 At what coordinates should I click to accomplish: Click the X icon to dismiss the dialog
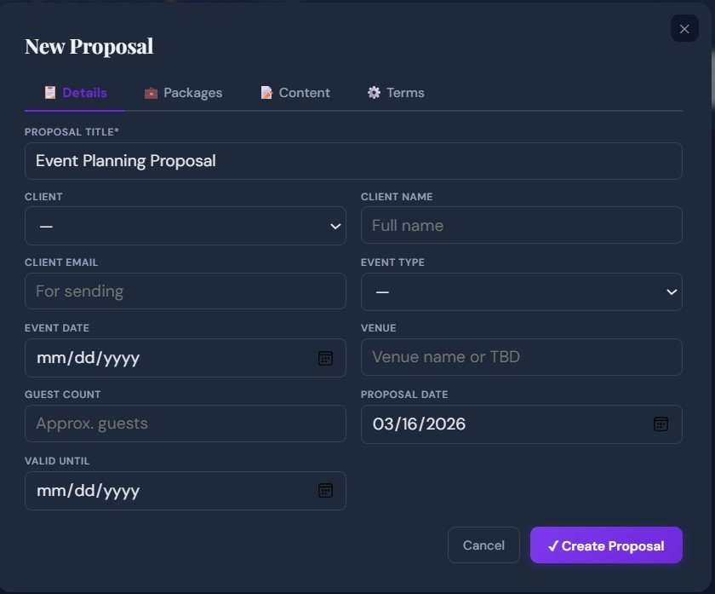click(x=684, y=28)
